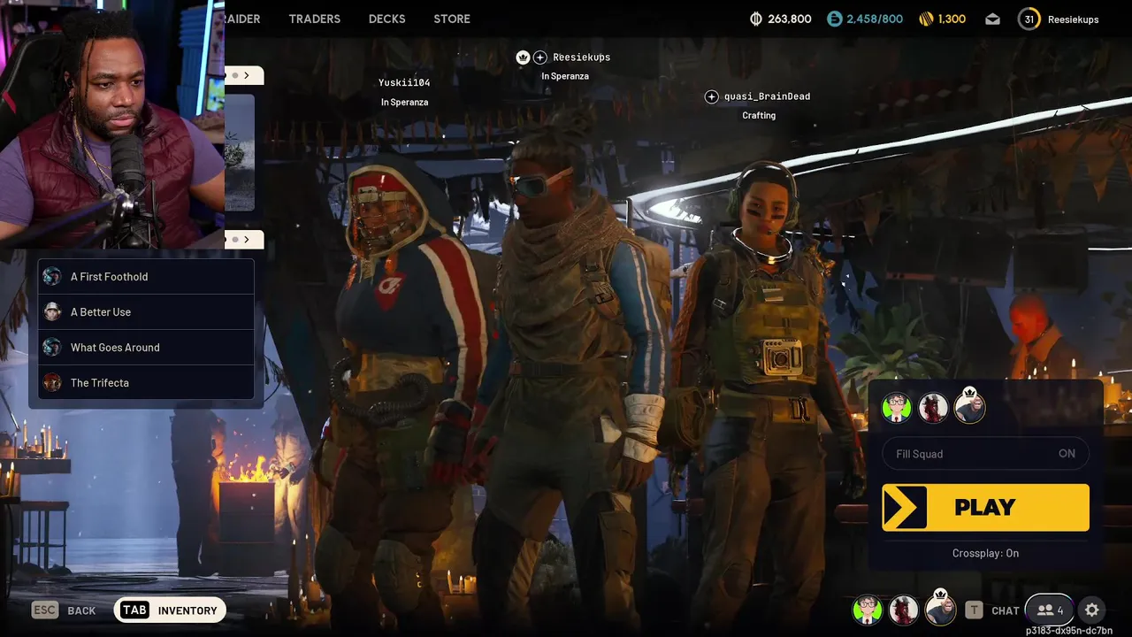Viewport: 1132px width, 637px height.
Task: Click the icon of A First Foothold quest
Action: [52, 276]
